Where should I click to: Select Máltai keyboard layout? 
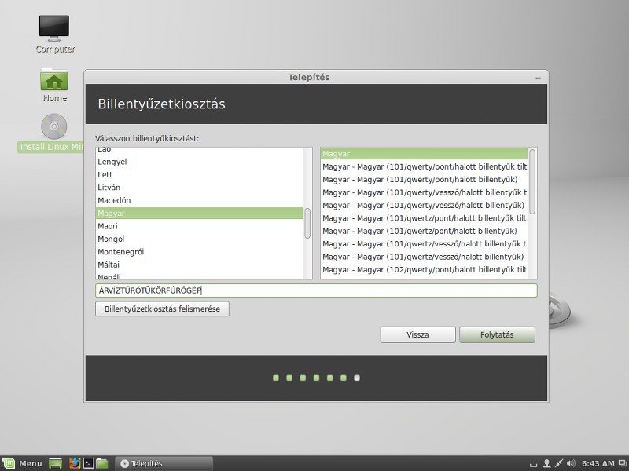(200, 265)
